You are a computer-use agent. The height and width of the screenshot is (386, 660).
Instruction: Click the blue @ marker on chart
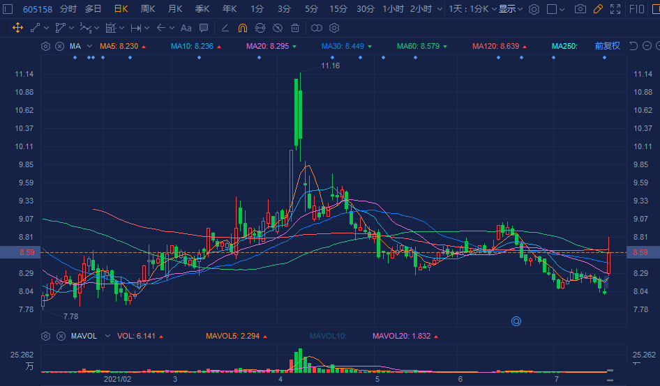pyautogui.click(x=516, y=322)
